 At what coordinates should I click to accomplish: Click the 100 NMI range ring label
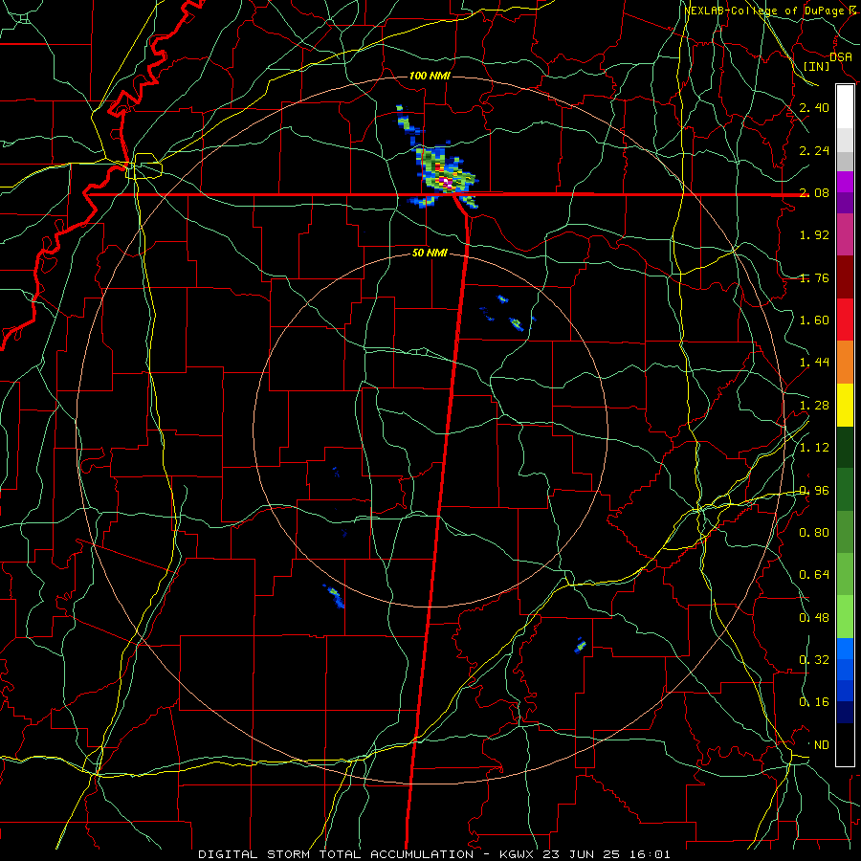[430, 76]
